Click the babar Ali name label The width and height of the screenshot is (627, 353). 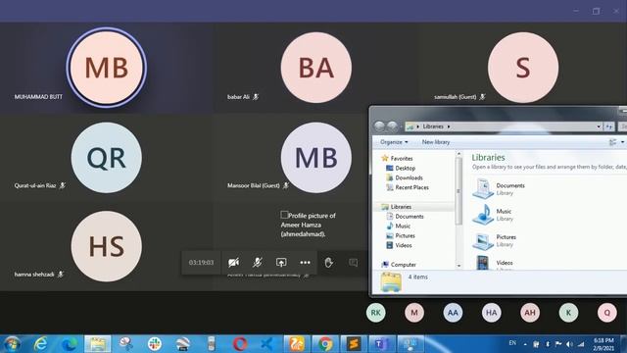pos(238,97)
